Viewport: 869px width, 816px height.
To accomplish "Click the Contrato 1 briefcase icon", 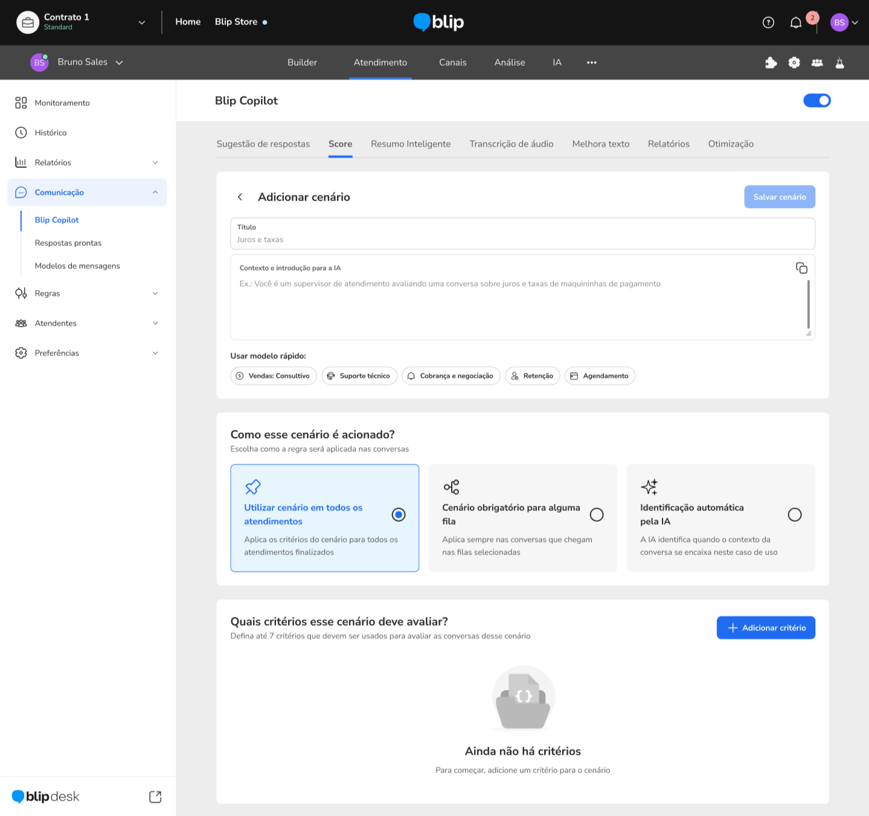I will click(28, 22).
